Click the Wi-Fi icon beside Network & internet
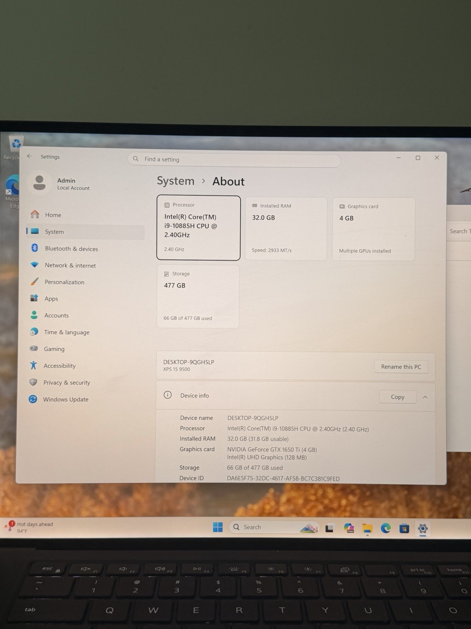Image resolution: width=471 pixels, height=629 pixels. [x=35, y=265]
